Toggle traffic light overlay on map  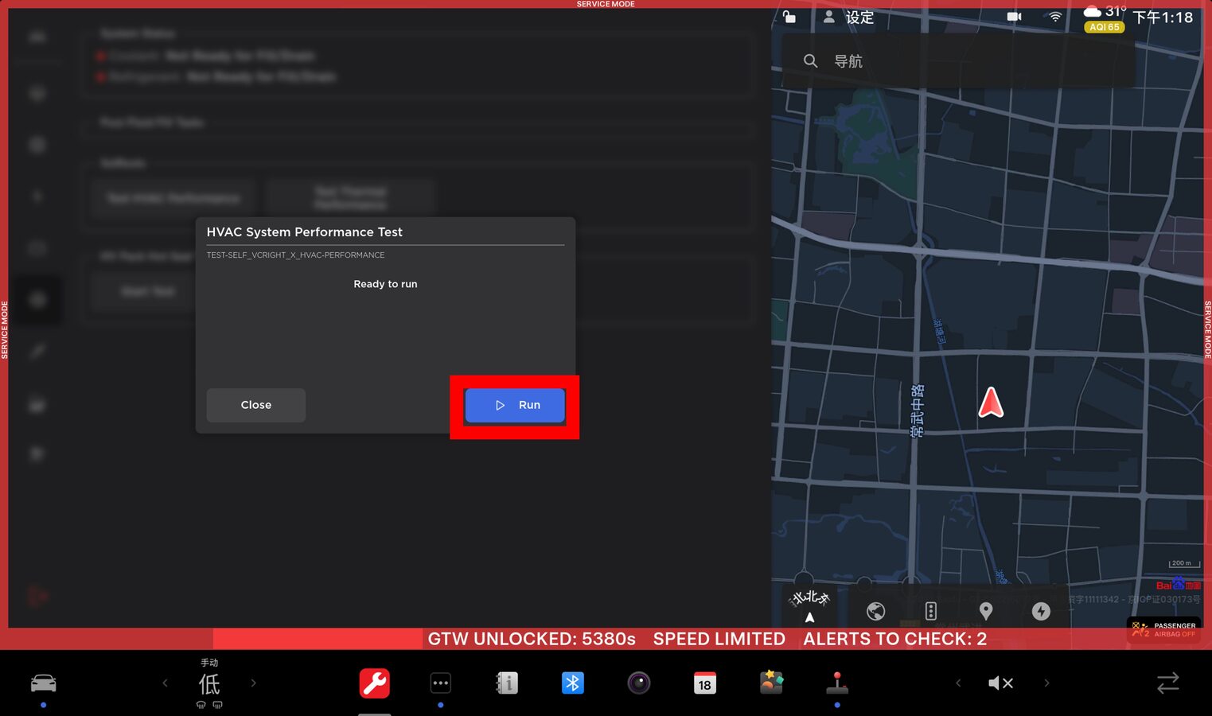pos(930,611)
